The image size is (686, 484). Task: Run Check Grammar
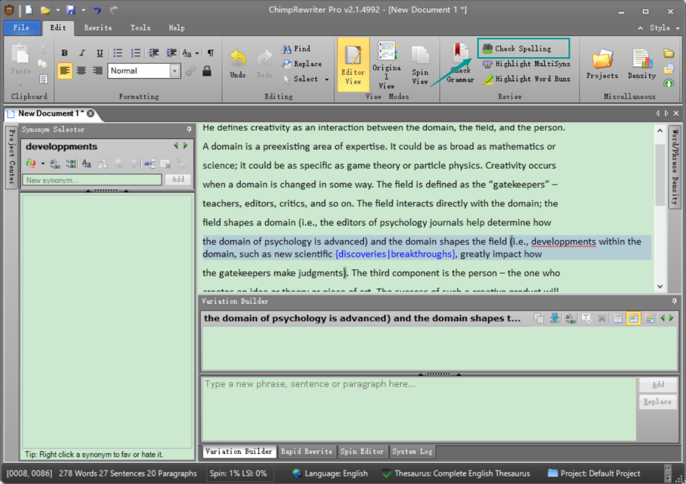(460, 64)
